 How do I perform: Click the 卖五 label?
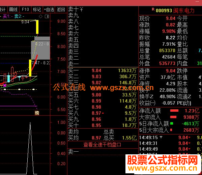point(73,40)
